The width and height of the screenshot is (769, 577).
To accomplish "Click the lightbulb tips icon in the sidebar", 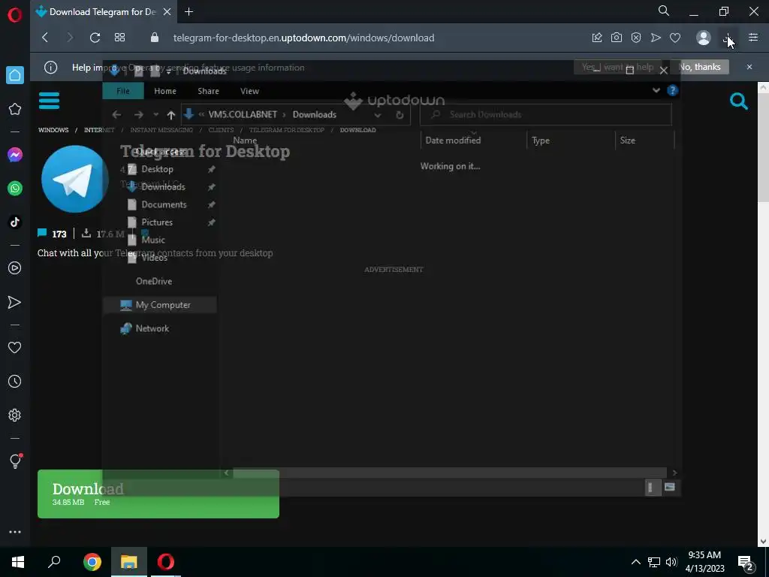I will point(15,461).
